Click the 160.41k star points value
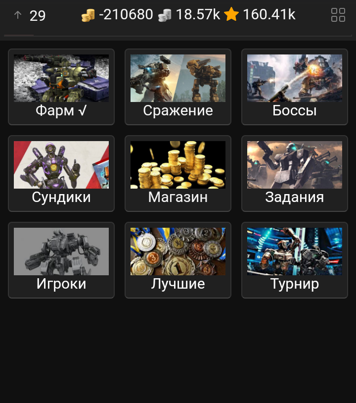The height and width of the screenshot is (403, 356). coord(269,14)
